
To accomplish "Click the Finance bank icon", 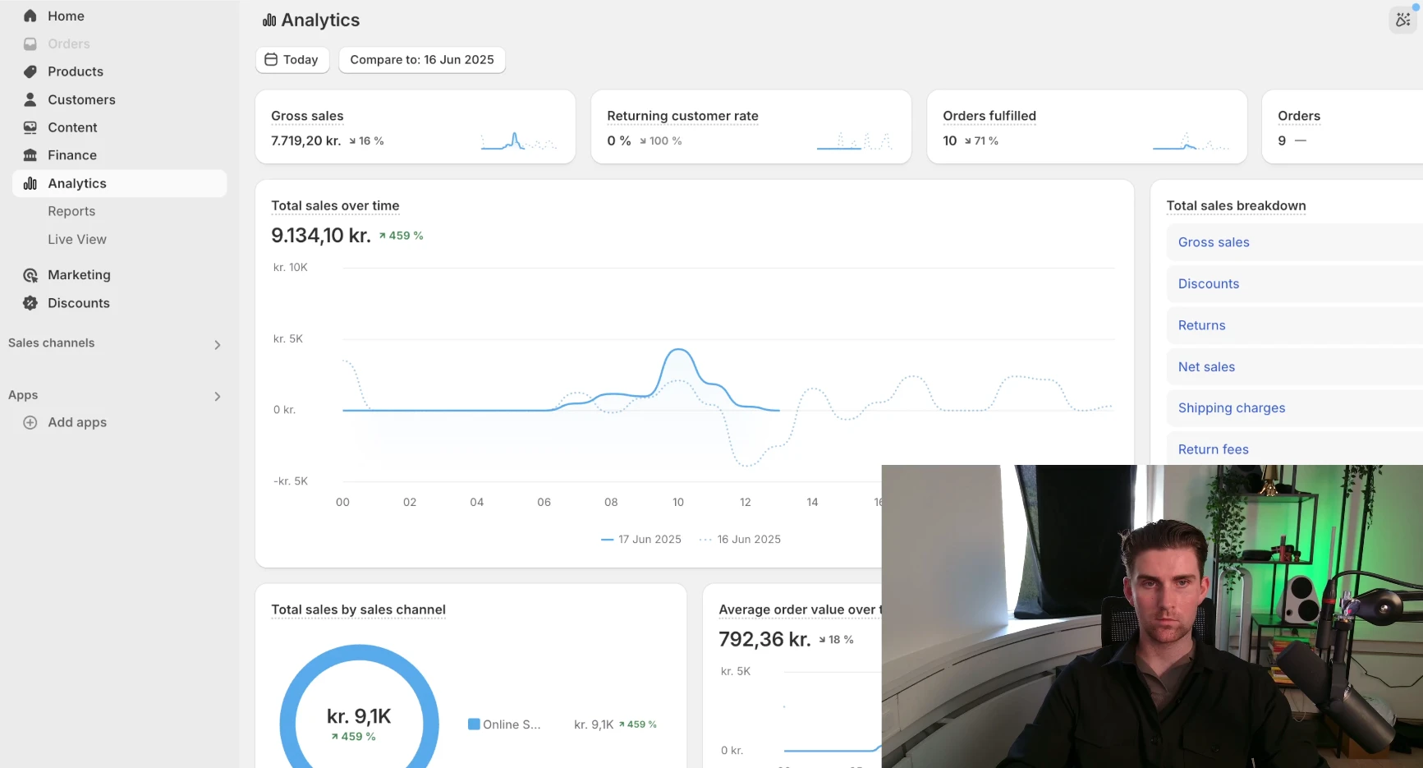I will (x=30, y=155).
